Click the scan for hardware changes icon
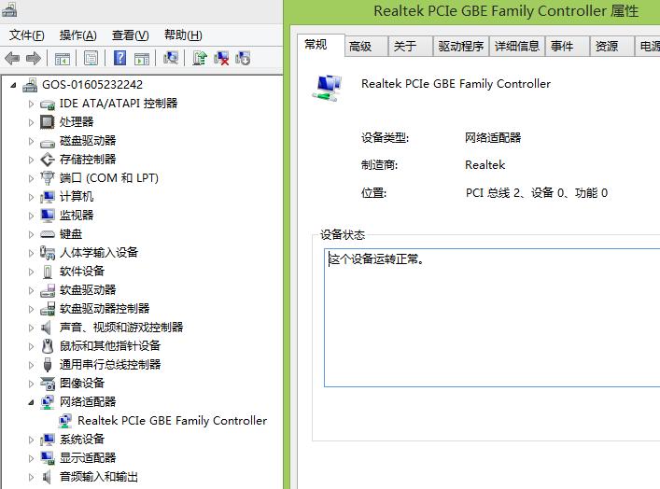Viewport: 660px width, 489px height. click(171, 58)
